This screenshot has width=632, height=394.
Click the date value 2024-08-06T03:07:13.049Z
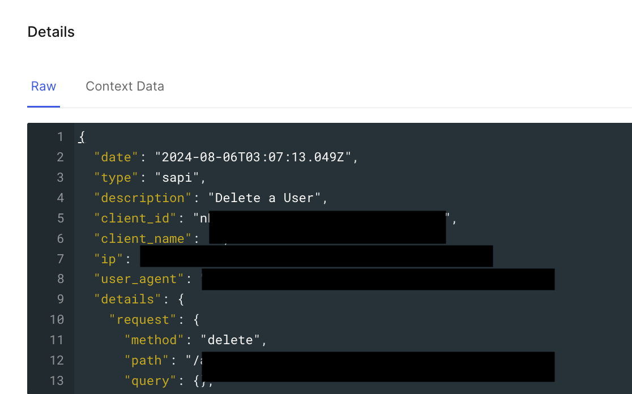click(253, 157)
